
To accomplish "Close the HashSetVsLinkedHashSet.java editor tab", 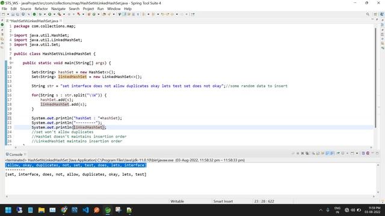I will [61, 20].
